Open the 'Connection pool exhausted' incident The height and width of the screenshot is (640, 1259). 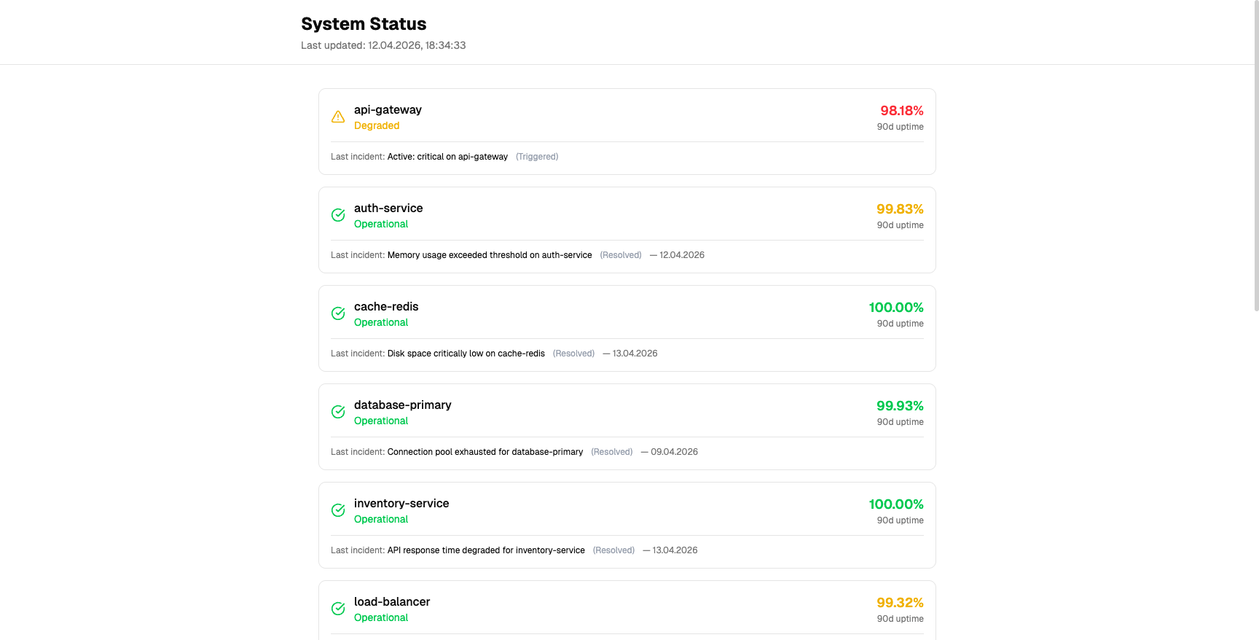click(x=485, y=452)
